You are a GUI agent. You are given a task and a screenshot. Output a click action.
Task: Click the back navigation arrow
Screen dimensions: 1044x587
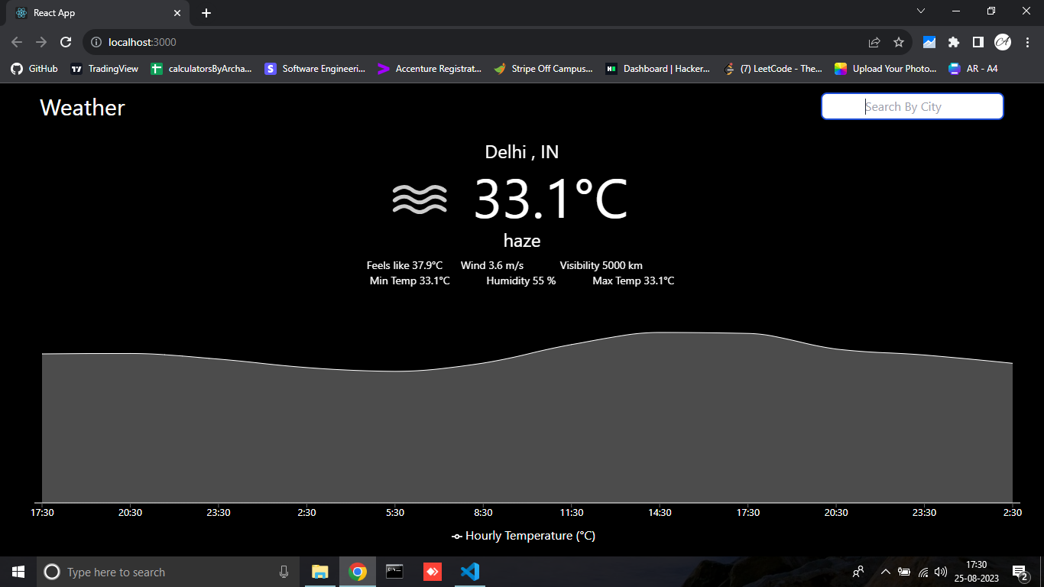click(x=15, y=43)
